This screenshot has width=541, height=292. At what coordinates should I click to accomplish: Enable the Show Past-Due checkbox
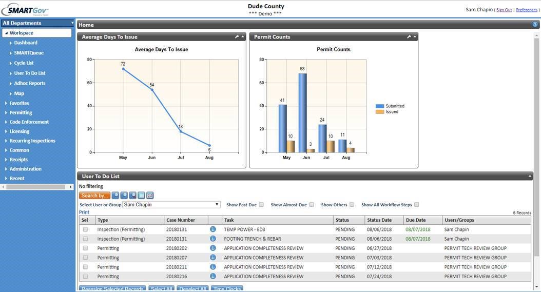[x=261, y=205]
